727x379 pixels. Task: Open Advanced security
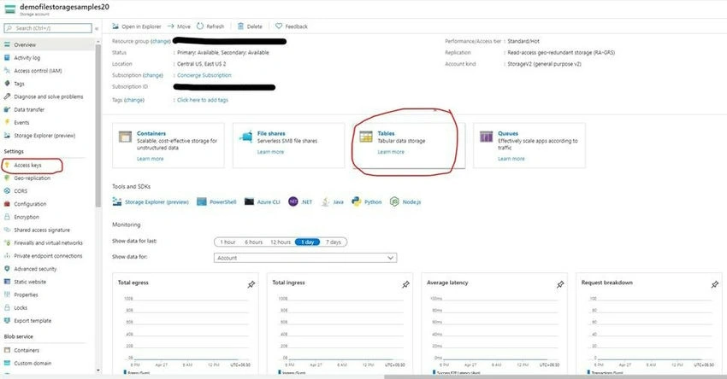coord(35,268)
